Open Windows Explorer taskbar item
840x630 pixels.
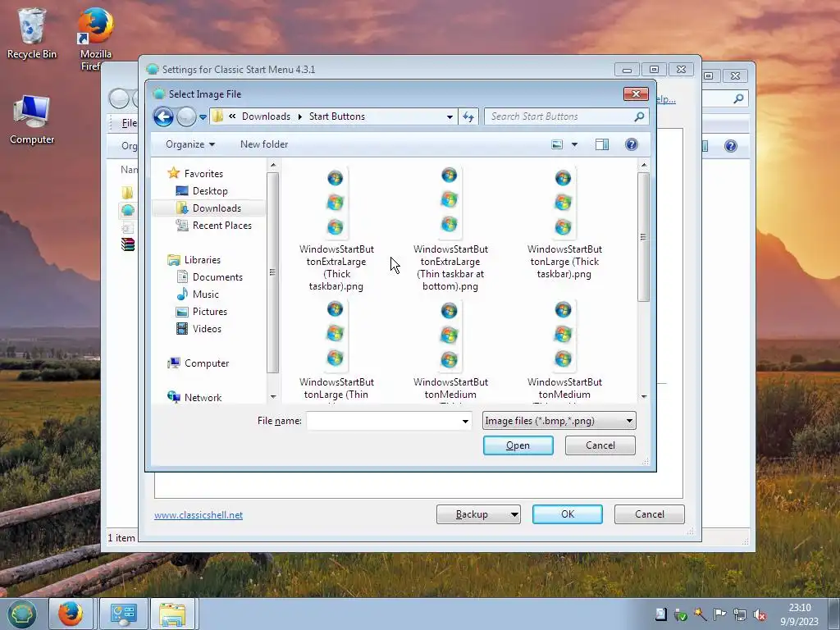pos(173,614)
